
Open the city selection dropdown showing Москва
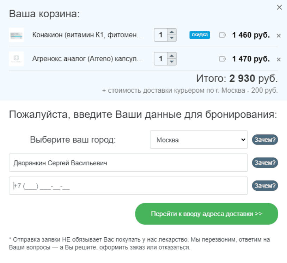point(199,140)
